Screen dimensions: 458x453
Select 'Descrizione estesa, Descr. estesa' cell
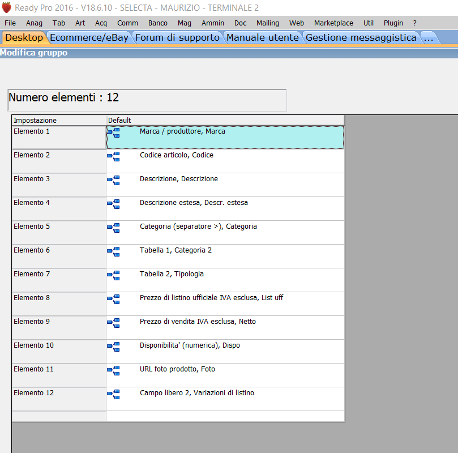(225, 209)
